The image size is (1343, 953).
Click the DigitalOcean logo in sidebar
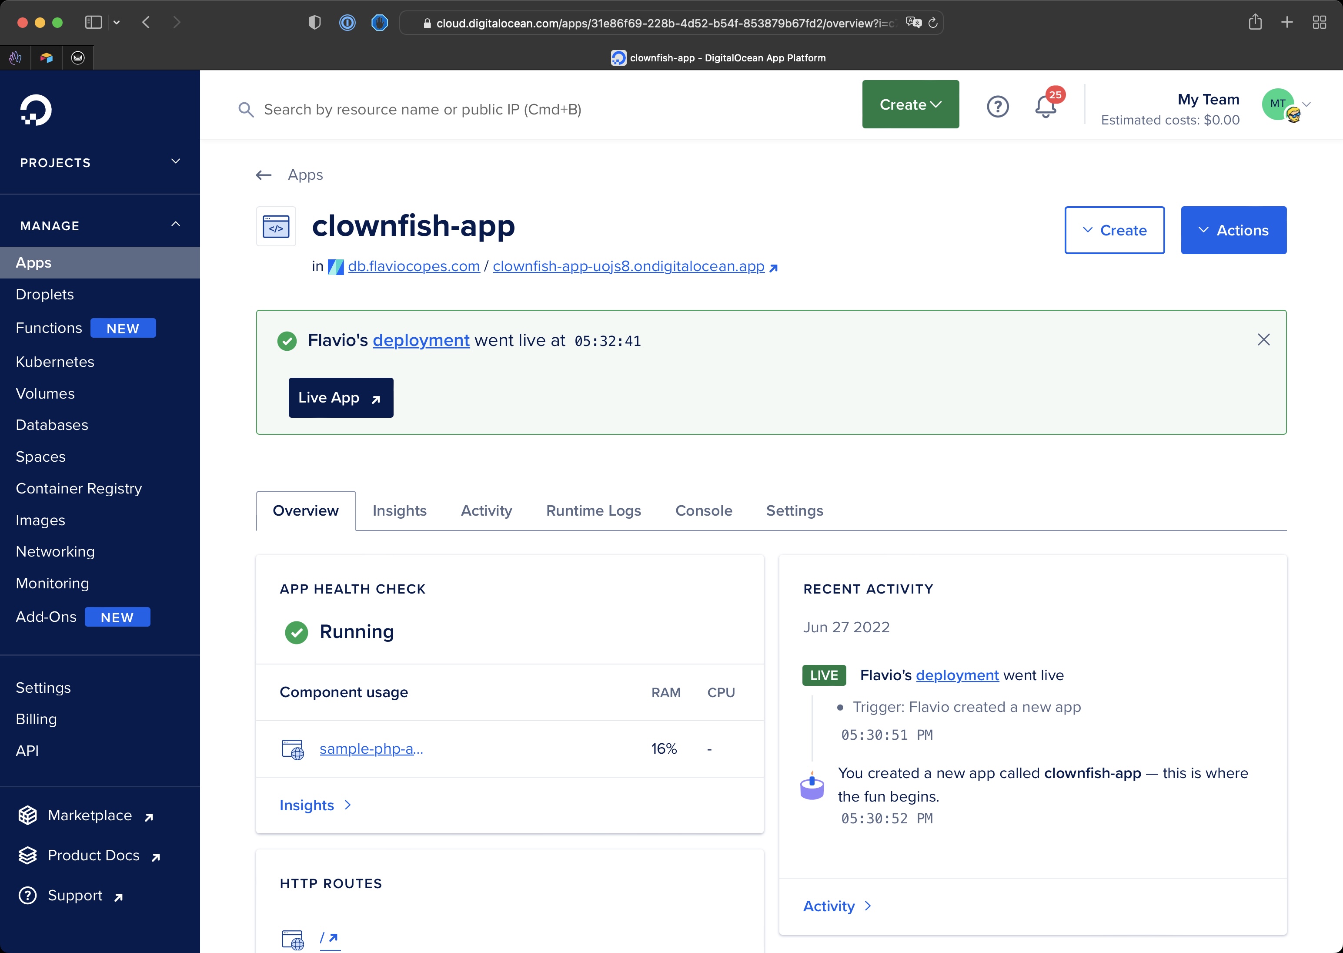(36, 110)
